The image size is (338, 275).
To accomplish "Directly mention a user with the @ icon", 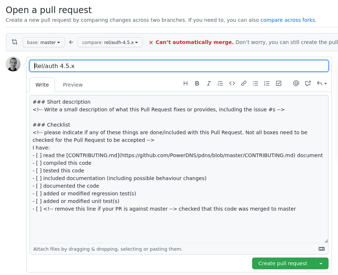I will point(296,83).
